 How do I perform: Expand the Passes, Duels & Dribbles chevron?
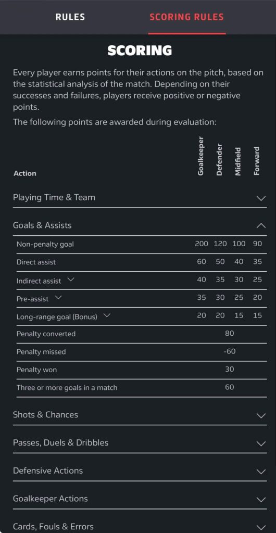tap(261, 443)
